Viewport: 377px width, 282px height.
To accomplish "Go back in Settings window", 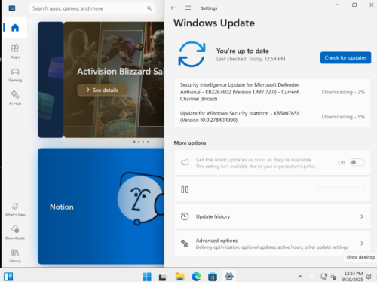I will 173,8.
